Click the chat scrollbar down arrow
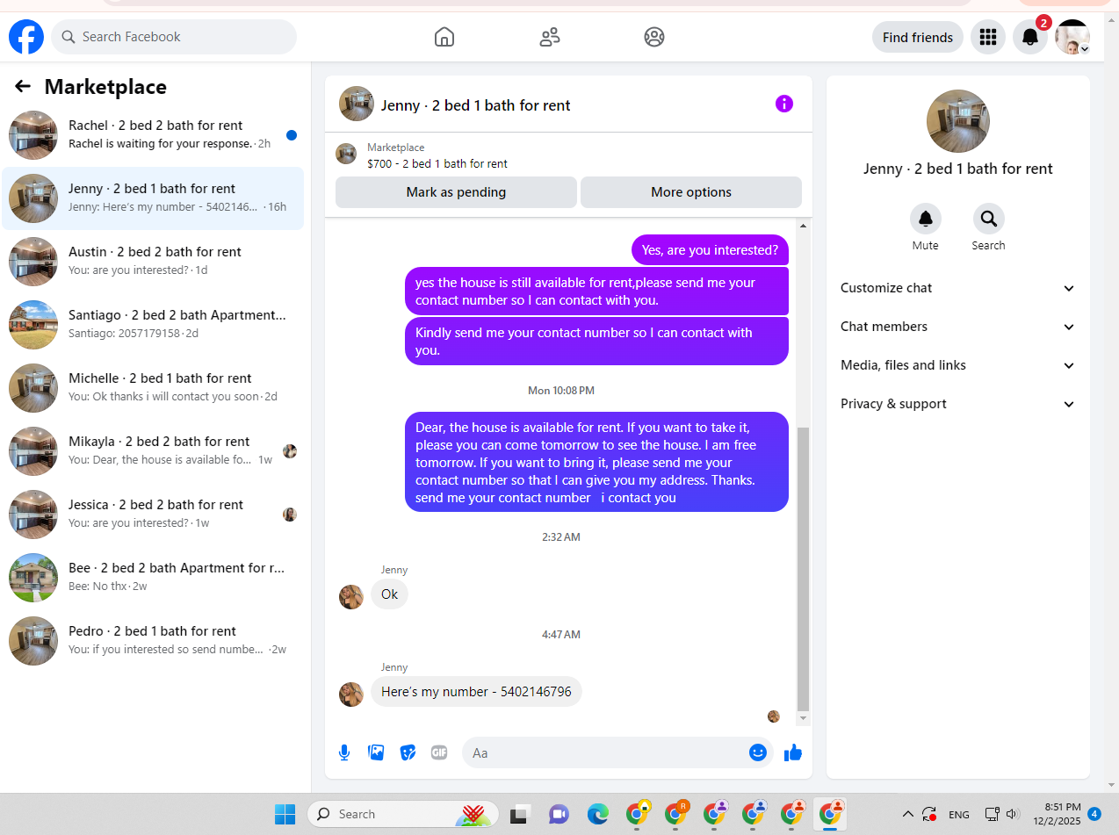The height and width of the screenshot is (835, 1119). coord(803,718)
